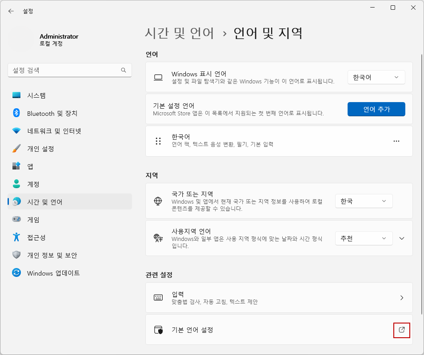Click the Windows Update refresh icon
Image resolution: width=424 pixels, height=355 pixels.
tap(16, 272)
